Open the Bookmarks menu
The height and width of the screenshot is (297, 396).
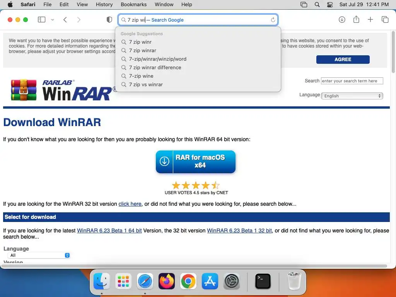[x=133, y=4]
